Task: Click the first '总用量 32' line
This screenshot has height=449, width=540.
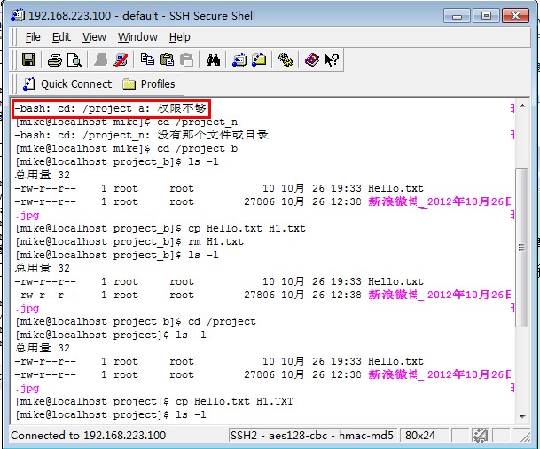Action: [42, 175]
